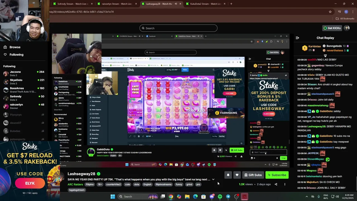The image size is (357, 201).
Task: Show hidden system tray icons
Action: tap(307, 197)
